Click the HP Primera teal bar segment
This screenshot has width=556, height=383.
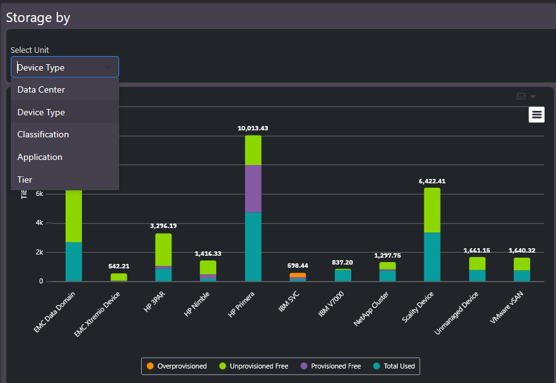tap(253, 247)
